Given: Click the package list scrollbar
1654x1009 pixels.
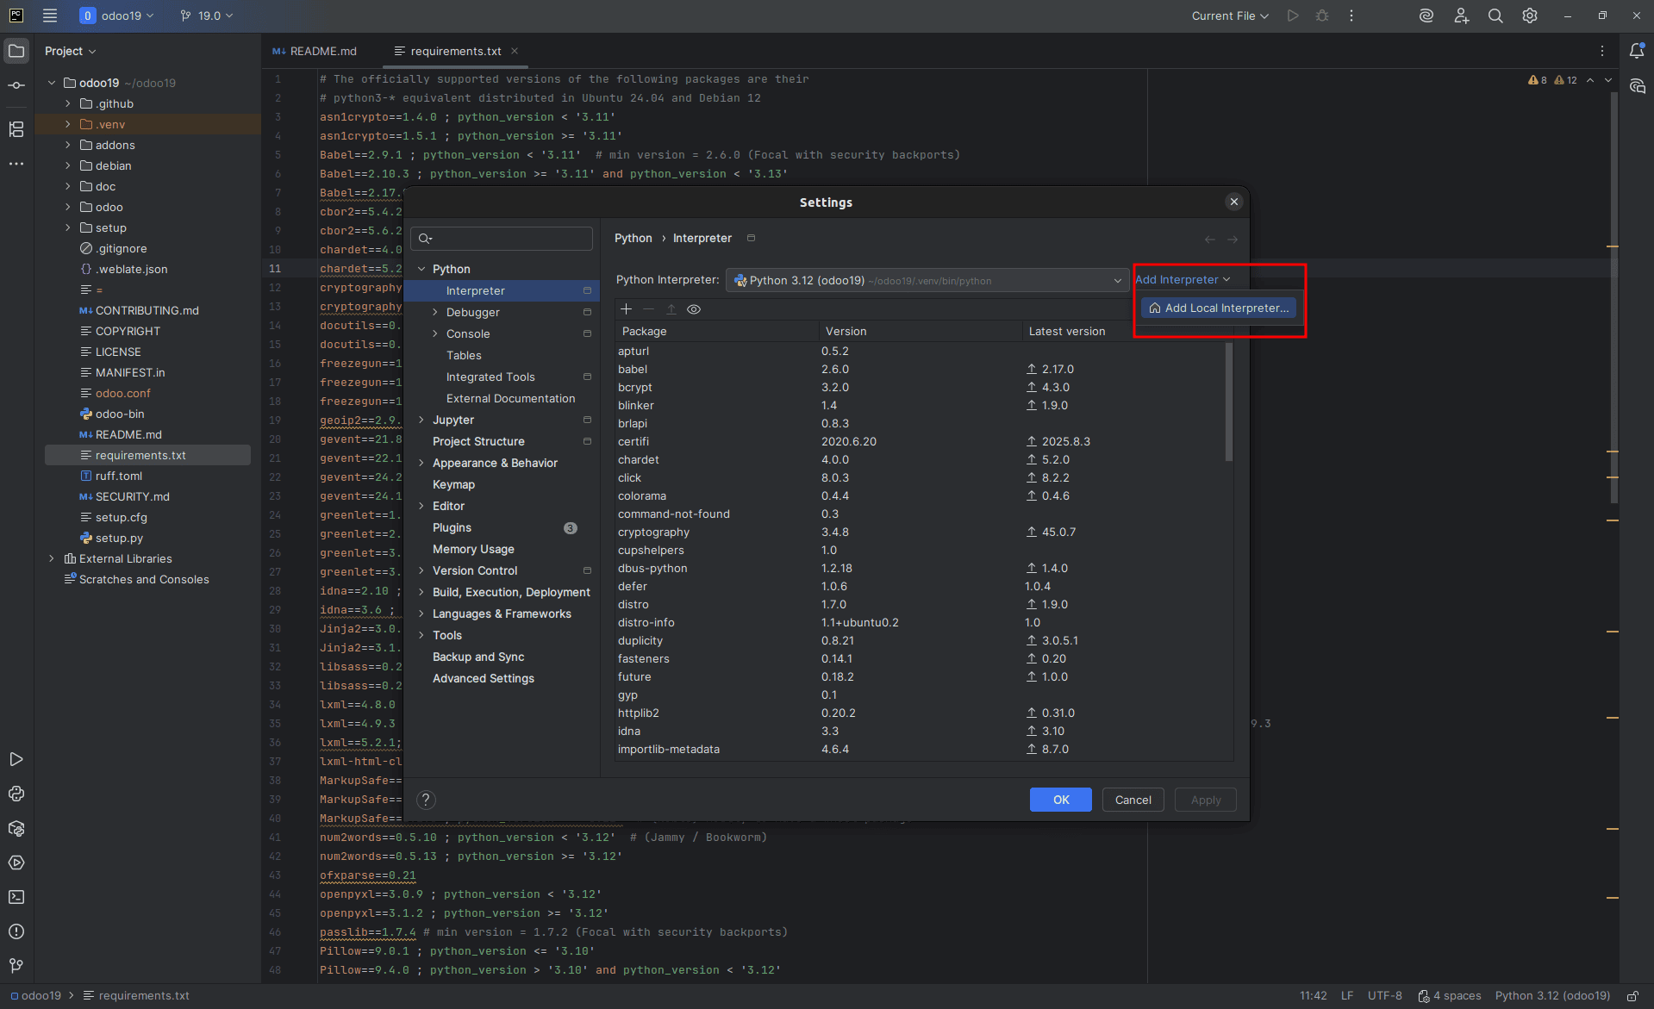Looking at the screenshot, I should click(x=1228, y=402).
